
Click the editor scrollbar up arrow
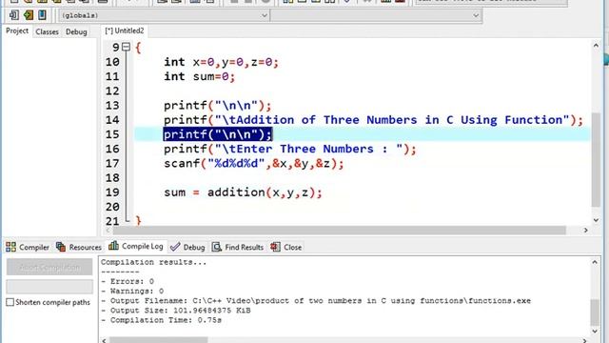(x=596, y=46)
